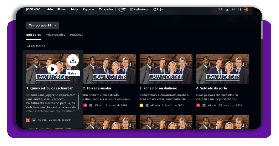This screenshot has width=279, height=146.
Task: Click description 'Ronald Buck é encontrado morto'
Action: point(165,97)
